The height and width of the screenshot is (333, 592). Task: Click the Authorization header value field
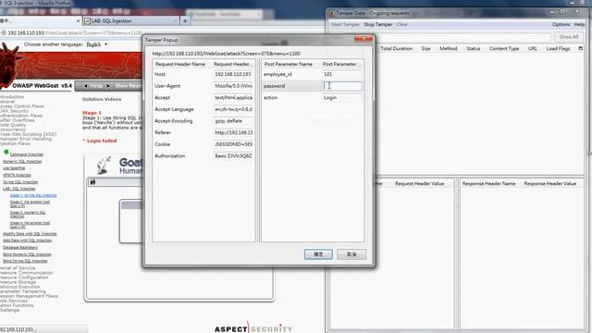click(233, 156)
